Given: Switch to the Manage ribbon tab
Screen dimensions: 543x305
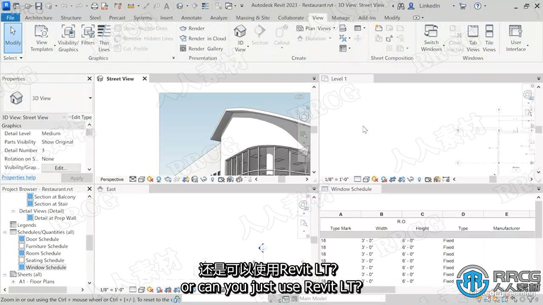Looking at the screenshot, I should coord(341,18).
